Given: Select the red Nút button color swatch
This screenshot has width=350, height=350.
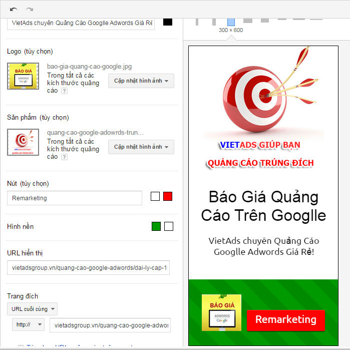Looking at the screenshot, I should [x=168, y=196].
